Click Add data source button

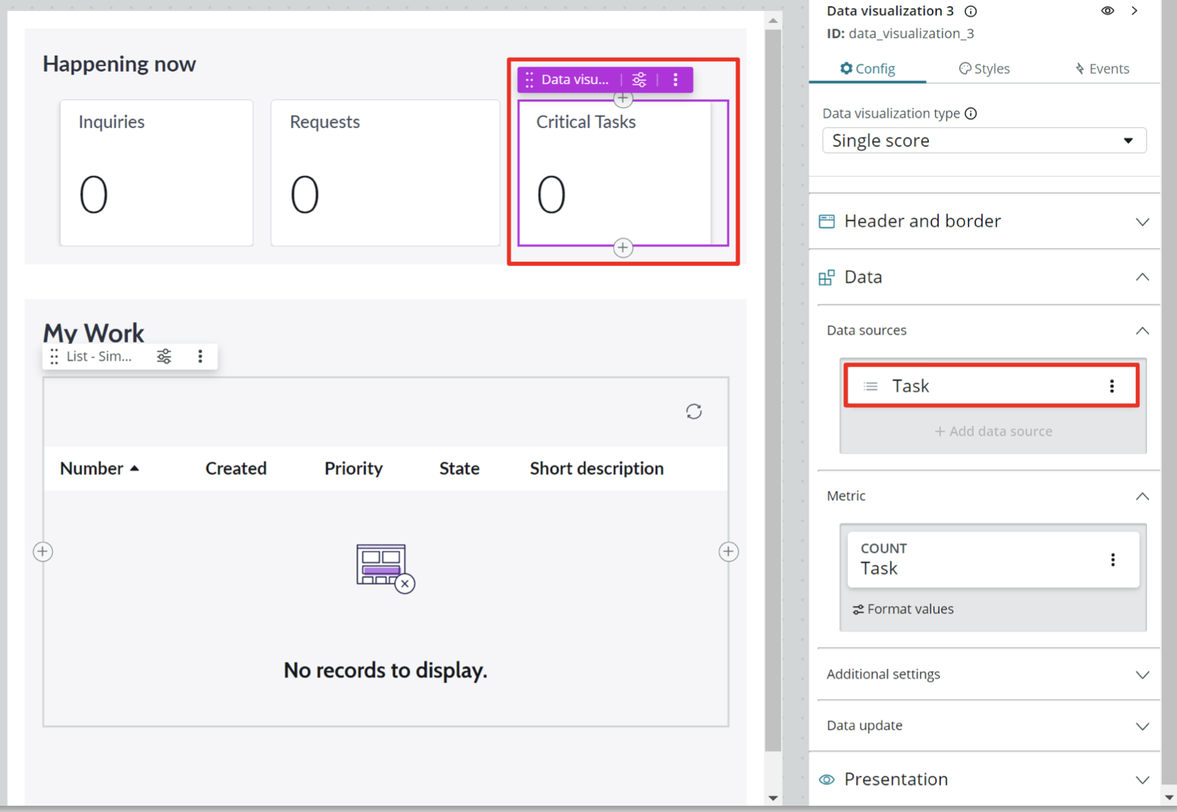[x=993, y=431]
